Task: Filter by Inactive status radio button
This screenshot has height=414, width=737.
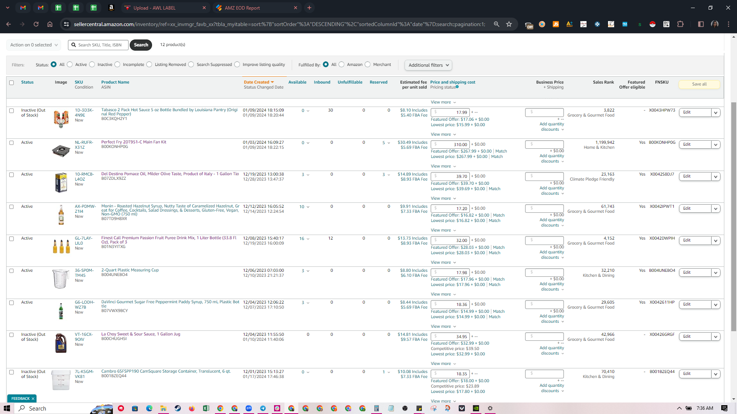Action: 92,64
